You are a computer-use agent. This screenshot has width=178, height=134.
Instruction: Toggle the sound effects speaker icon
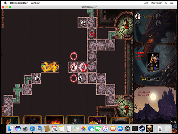[x=175, y=122]
